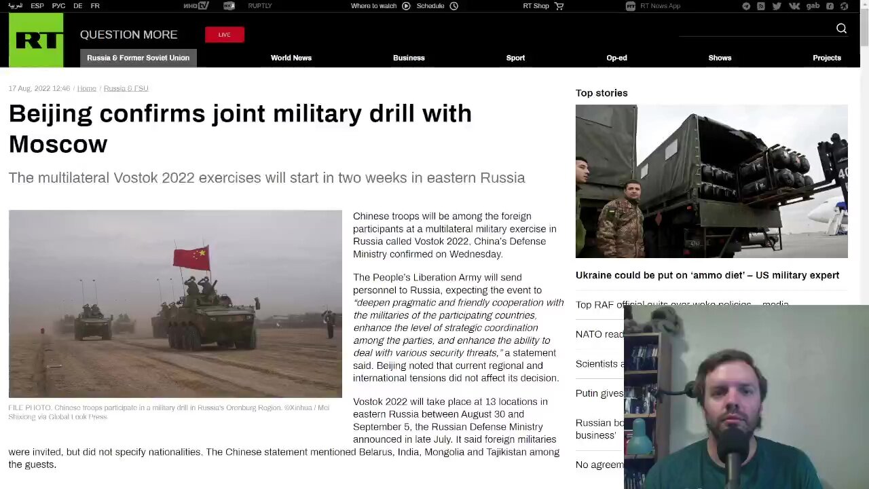Open the Sport section
Screen dimensions: 869x489
coord(515,58)
